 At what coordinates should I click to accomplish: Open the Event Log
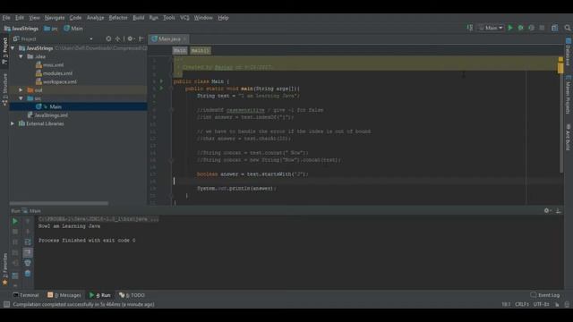(545, 295)
